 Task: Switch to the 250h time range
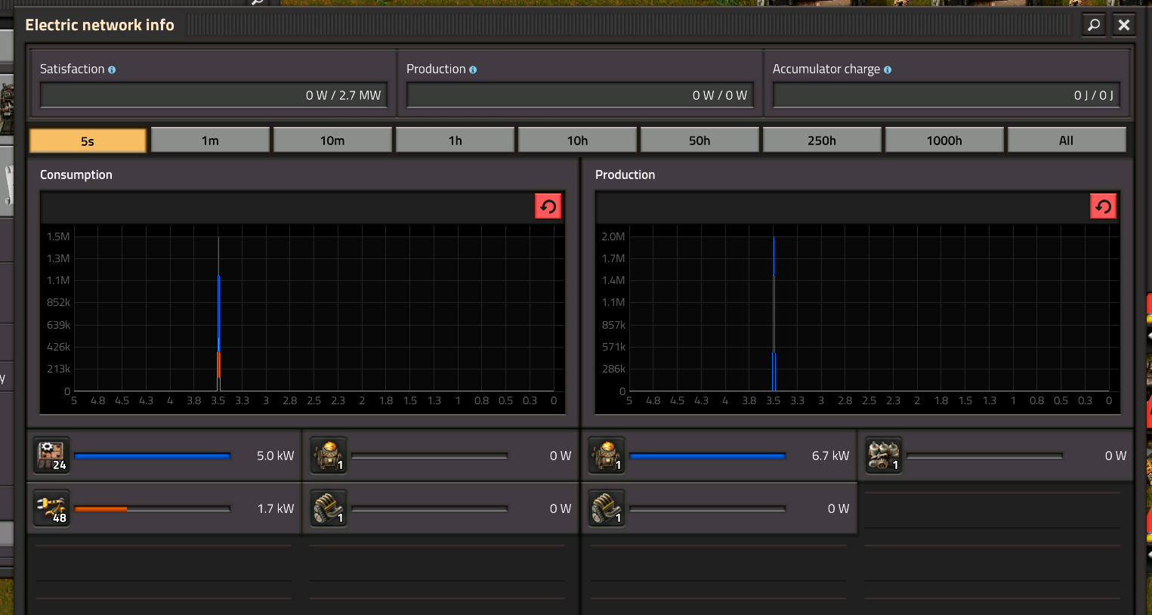point(822,141)
